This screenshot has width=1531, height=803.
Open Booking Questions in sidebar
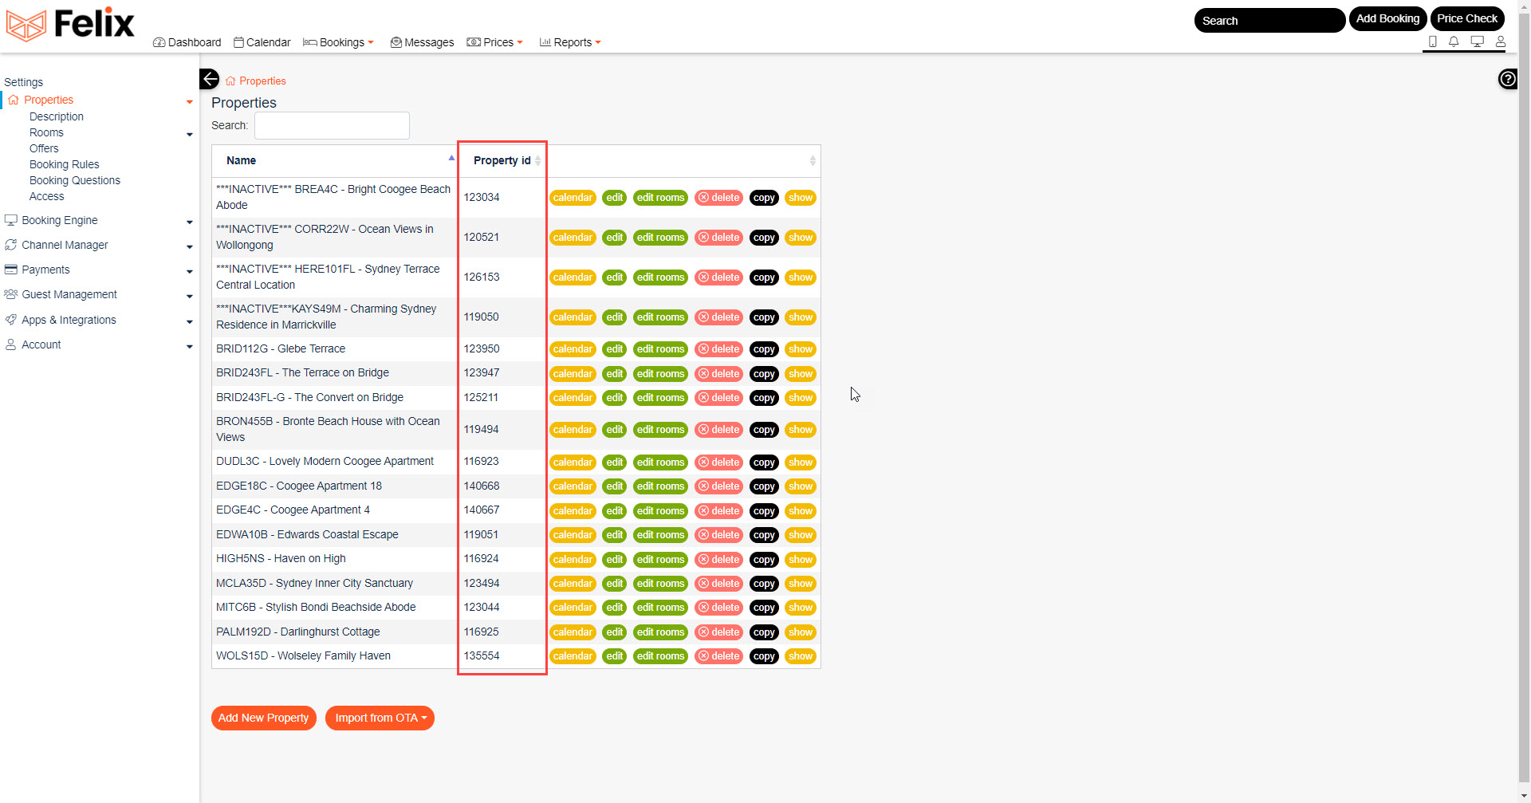(75, 180)
